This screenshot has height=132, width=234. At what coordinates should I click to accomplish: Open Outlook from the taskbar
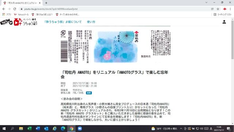(x=46, y=129)
